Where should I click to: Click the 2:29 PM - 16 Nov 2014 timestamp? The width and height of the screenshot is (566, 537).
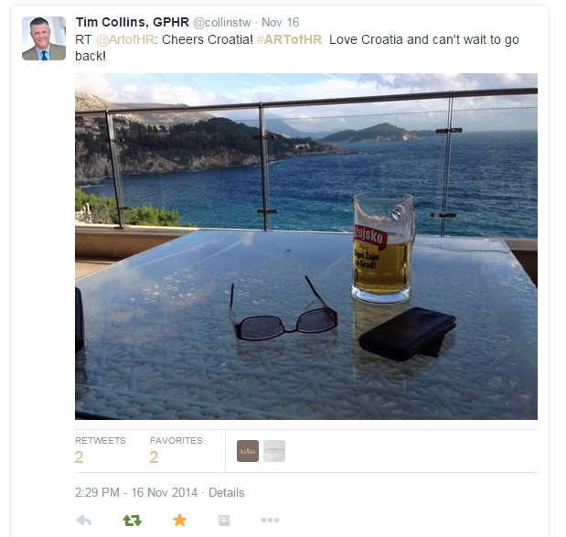coord(136,492)
